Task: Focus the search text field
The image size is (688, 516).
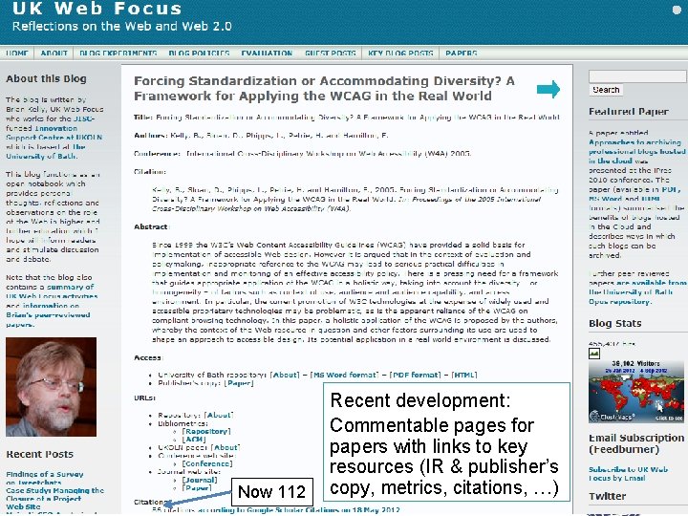Action: click(637, 76)
